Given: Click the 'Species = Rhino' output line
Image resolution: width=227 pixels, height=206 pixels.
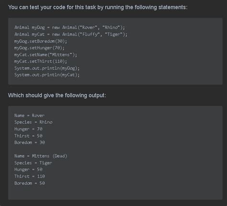Looking at the screenshot, I should coord(34,122).
